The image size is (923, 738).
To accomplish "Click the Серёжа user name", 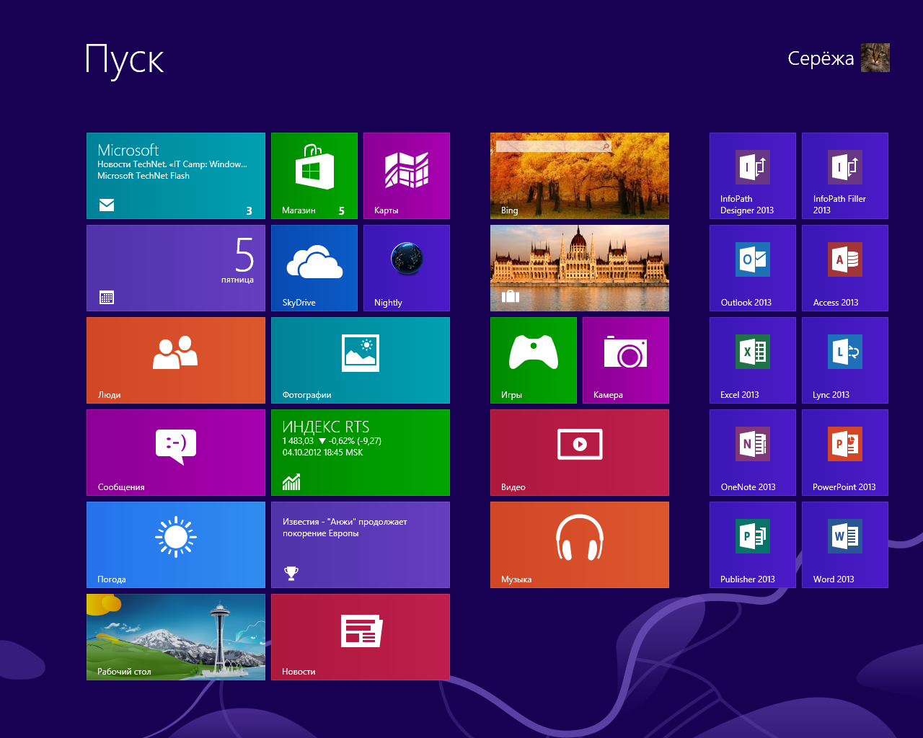I will tap(821, 58).
